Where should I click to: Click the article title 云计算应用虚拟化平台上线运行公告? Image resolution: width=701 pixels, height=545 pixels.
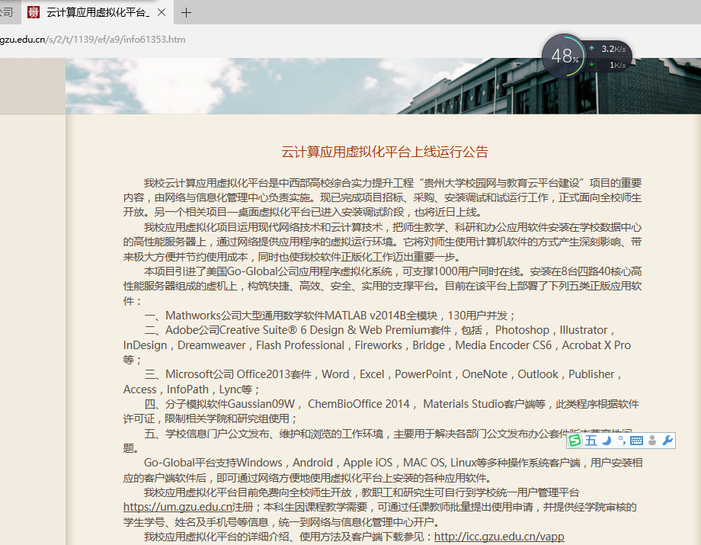tap(385, 152)
